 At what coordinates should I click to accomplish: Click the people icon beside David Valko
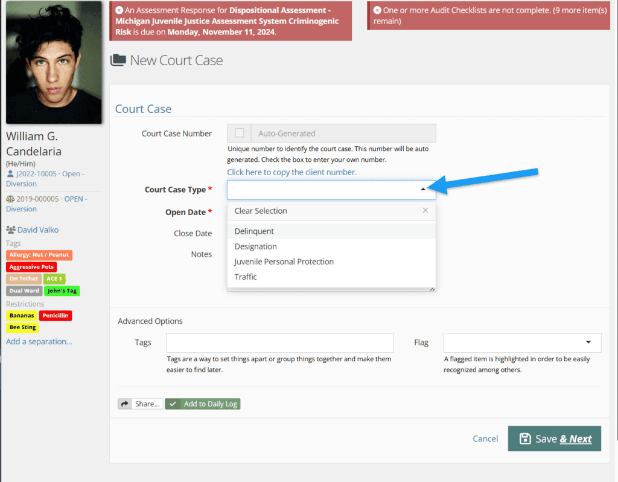(10, 230)
